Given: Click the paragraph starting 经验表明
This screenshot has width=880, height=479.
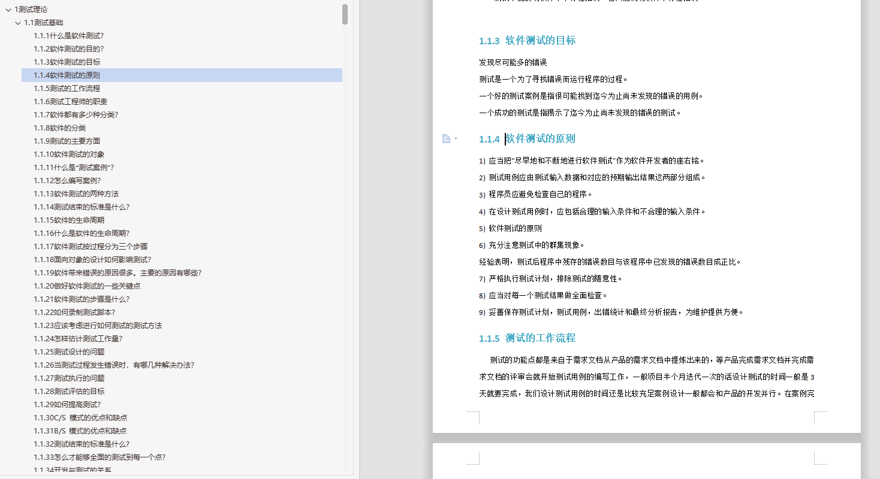Looking at the screenshot, I should (610, 262).
